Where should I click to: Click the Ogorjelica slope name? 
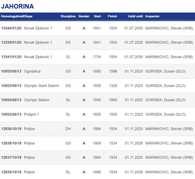[x=32, y=71]
